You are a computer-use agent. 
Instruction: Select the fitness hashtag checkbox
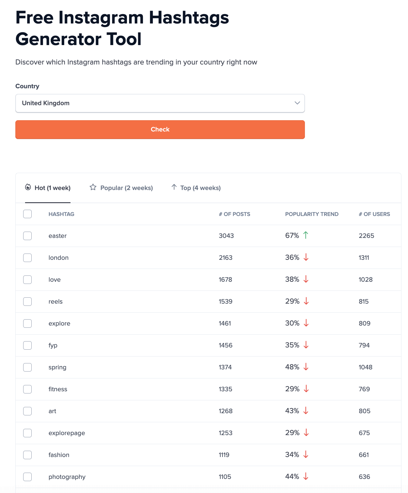coord(28,389)
